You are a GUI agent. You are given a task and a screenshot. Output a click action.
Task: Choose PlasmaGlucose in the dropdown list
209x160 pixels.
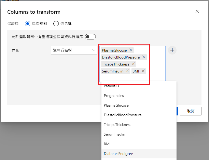[139, 105]
